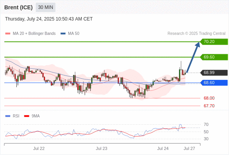
Task: Click the Jul 22 date axis label
Action: click(x=39, y=148)
